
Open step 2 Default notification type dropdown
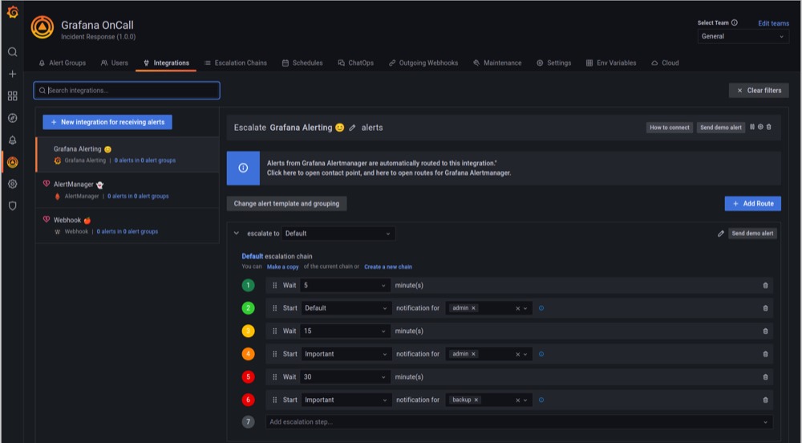(346, 308)
